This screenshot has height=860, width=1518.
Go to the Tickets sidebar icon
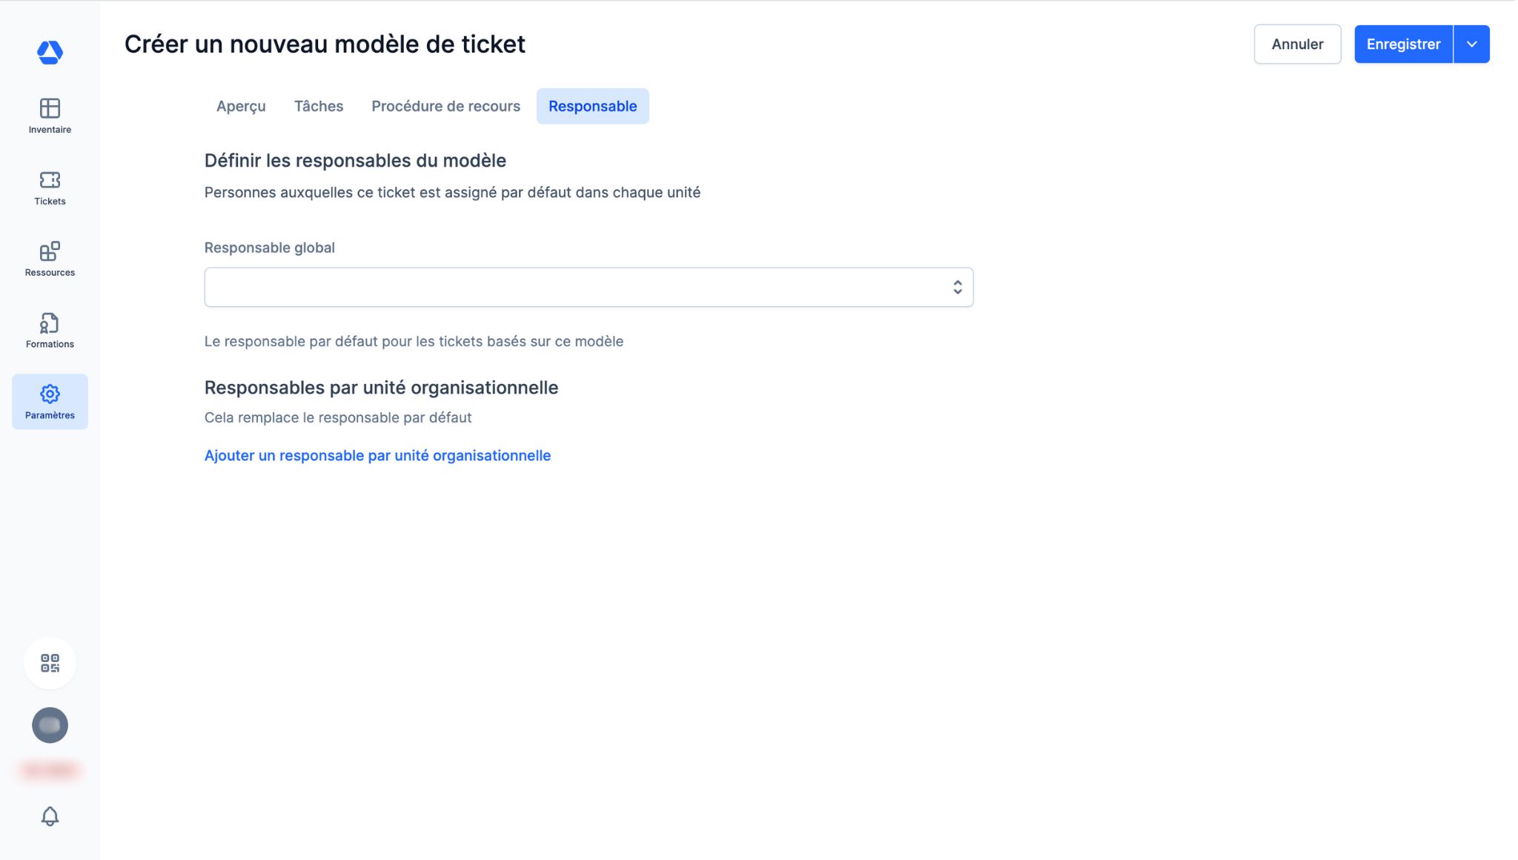(50, 180)
